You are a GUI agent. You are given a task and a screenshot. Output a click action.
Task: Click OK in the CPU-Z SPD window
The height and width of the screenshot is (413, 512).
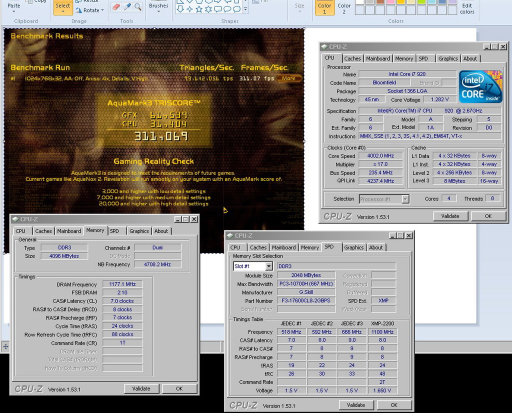(394, 405)
